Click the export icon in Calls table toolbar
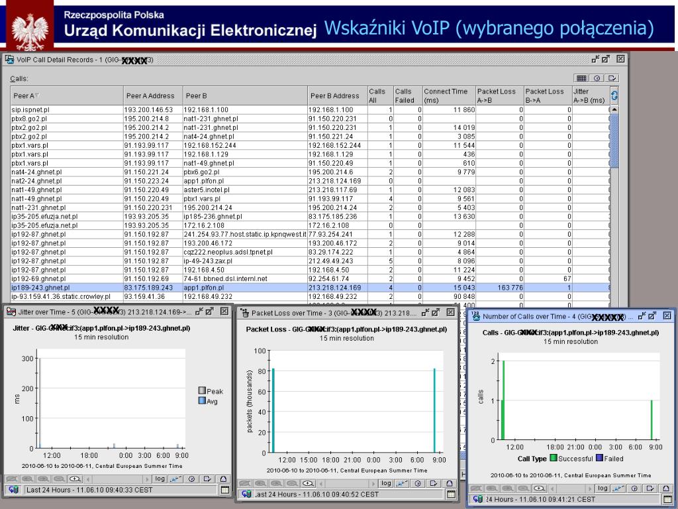This screenshot has width=678, height=509. [612, 78]
